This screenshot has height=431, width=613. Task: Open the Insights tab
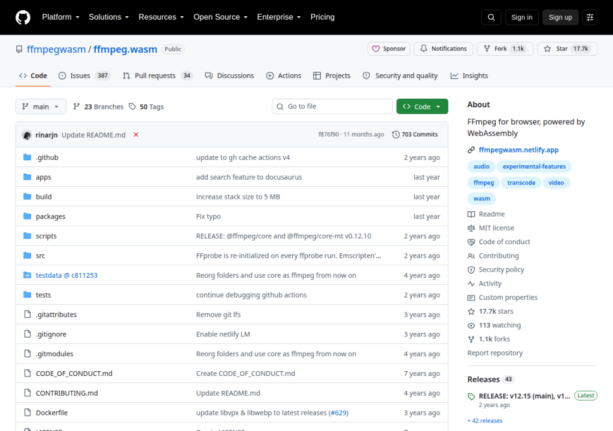pos(469,75)
